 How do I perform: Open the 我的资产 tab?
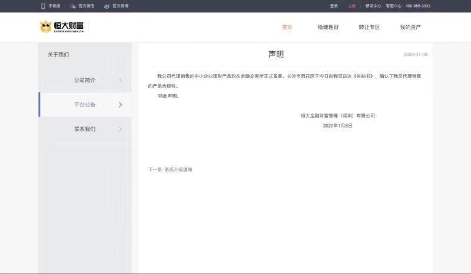pyautogui.click(x=410, y=27)
